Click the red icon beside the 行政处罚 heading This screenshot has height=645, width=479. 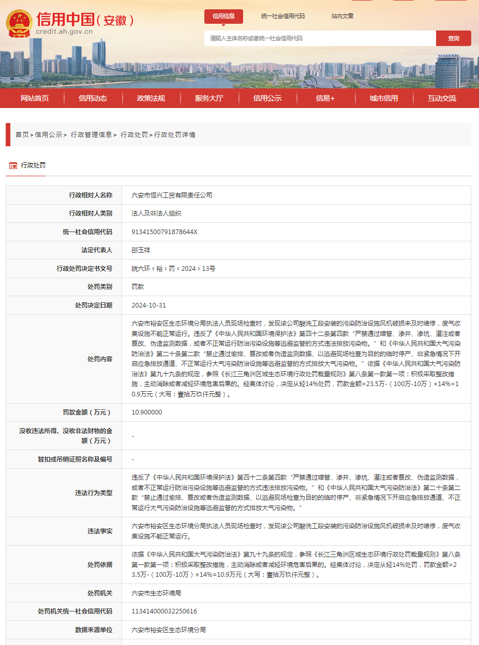13,165
